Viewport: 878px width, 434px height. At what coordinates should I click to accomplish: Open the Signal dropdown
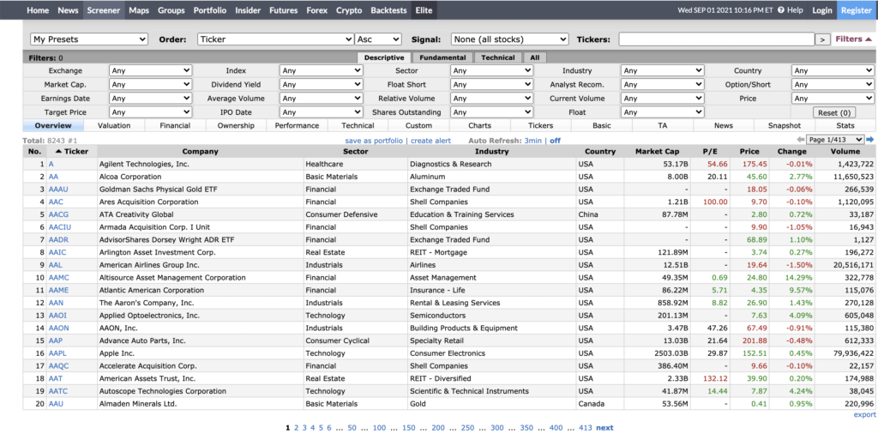tap(509, 39)
